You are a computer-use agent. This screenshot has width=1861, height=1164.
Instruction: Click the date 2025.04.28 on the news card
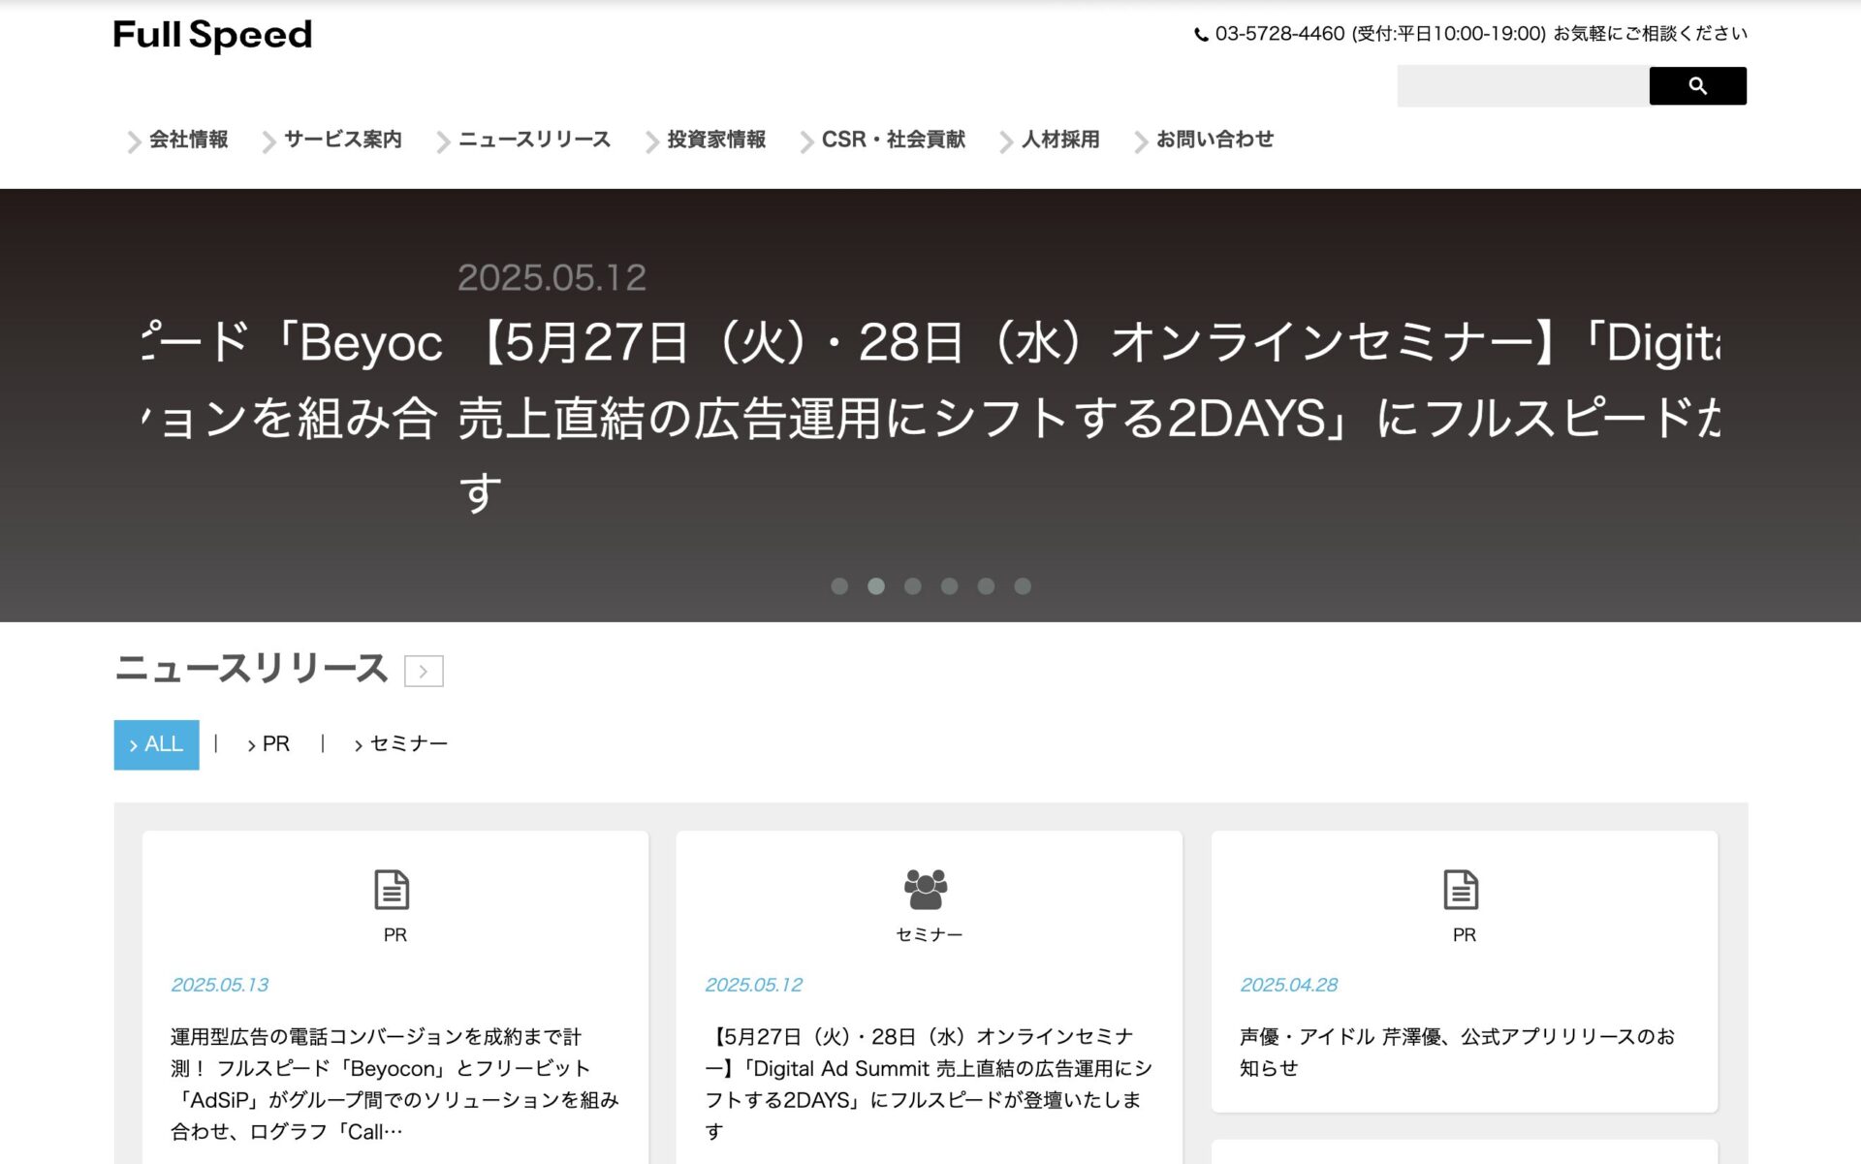[1289, 985]
